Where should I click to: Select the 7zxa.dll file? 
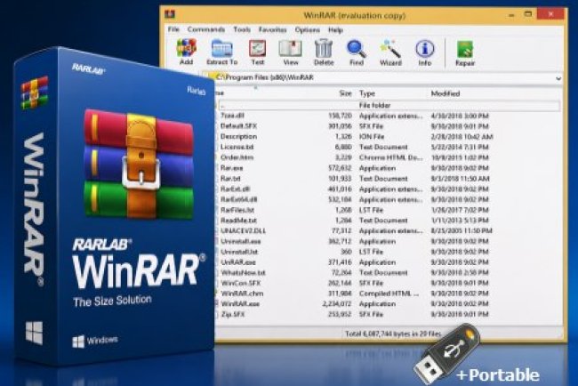pyautogui.click(x=232, y=116)
